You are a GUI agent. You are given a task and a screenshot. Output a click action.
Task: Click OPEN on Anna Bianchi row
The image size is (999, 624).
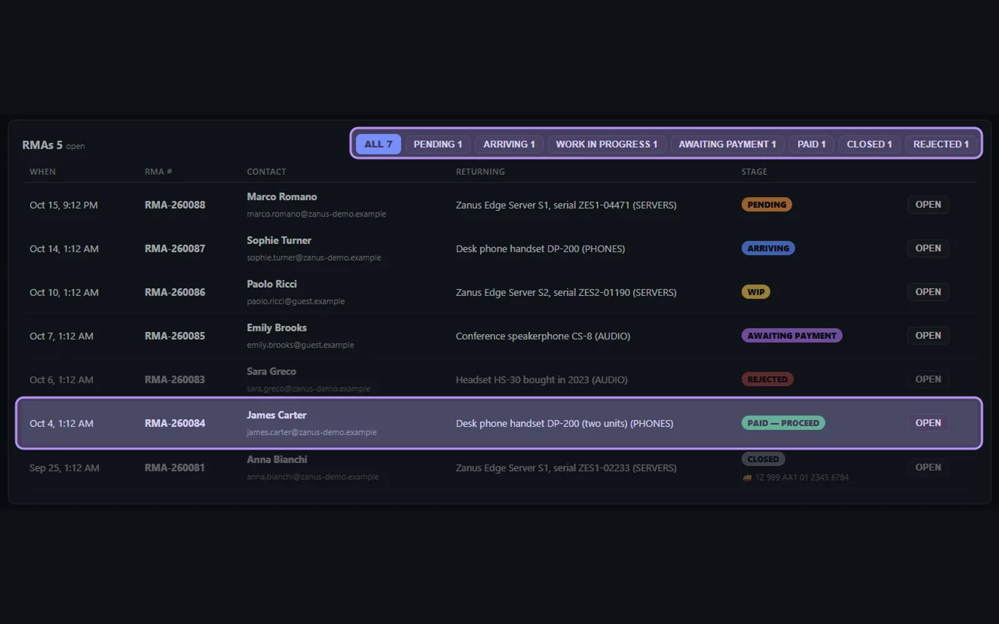tap(928, 467)
